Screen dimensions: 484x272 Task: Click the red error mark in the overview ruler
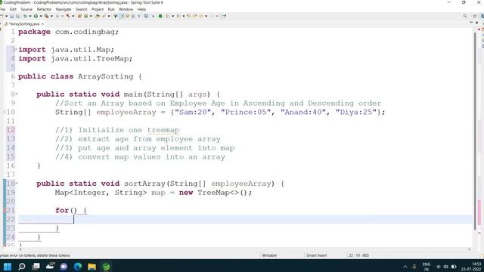[479, 29]
